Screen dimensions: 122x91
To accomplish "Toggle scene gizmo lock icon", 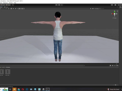I will tap(117, 11).
